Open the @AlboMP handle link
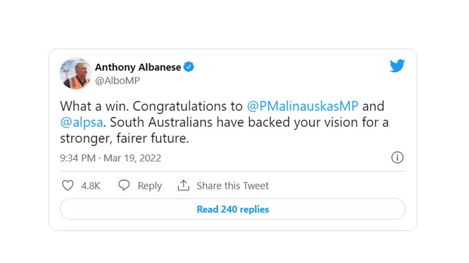Viewport: 469px width, 263px height. click(117, 81)
